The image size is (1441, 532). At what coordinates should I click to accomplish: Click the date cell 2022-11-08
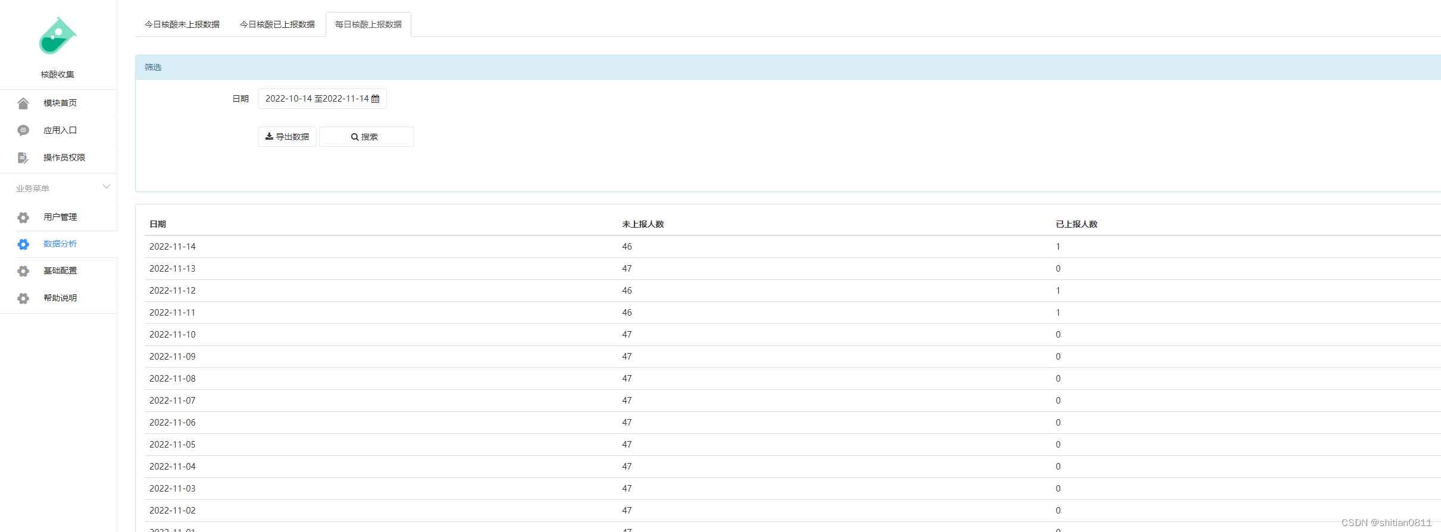pyautogui.click(x=173, y=379)
